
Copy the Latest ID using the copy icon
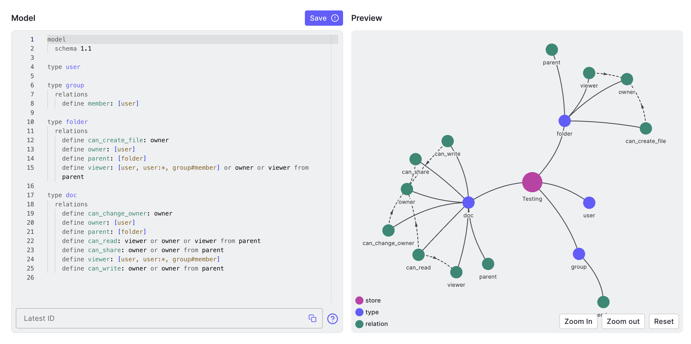(313, 318)
